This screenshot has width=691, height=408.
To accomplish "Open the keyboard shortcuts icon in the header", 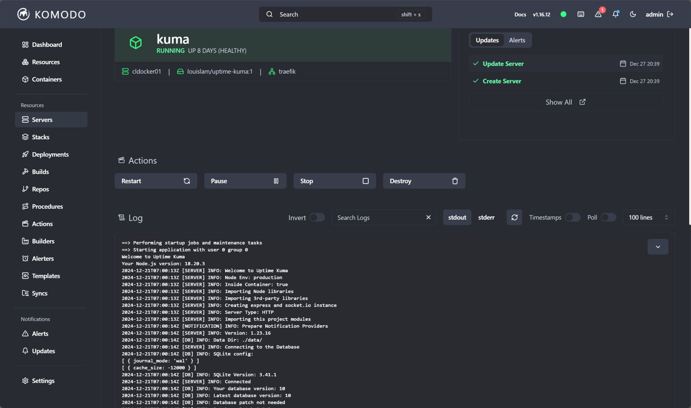I will [580, 14].
